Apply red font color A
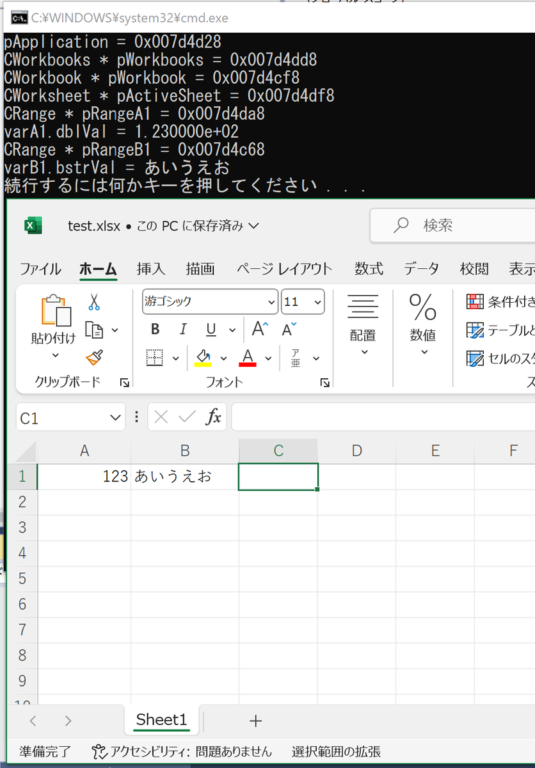The width and height of the screenshot is (535, 768). coord(248,358)
